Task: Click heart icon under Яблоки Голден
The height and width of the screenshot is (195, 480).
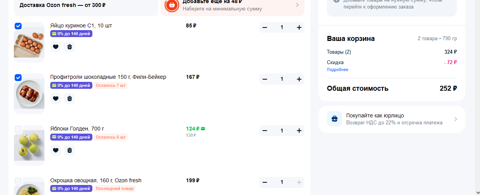Action: [56, 150]
